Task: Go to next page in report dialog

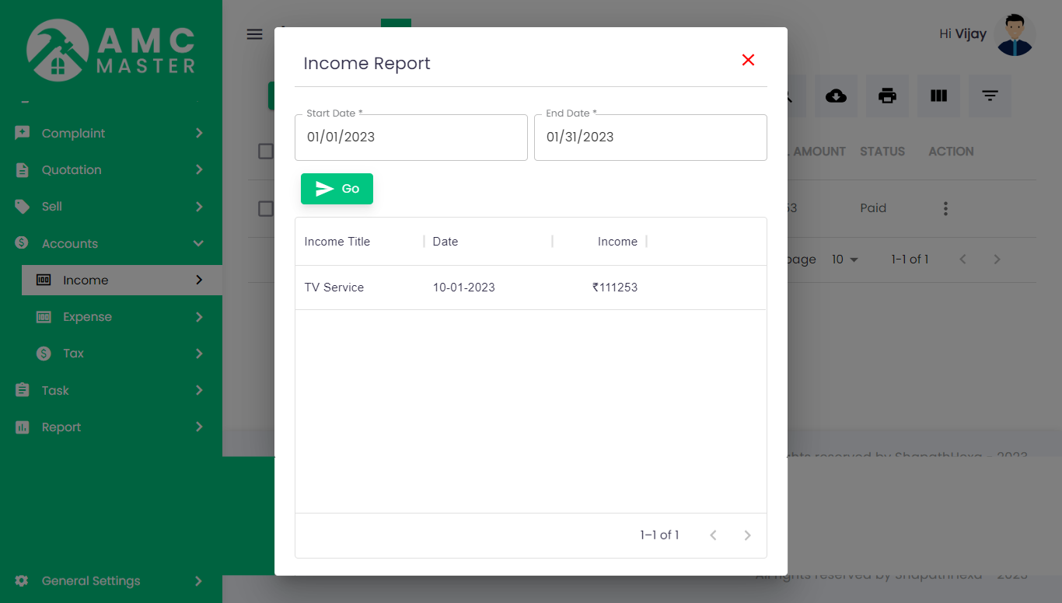Action: [x=747, y=535]
